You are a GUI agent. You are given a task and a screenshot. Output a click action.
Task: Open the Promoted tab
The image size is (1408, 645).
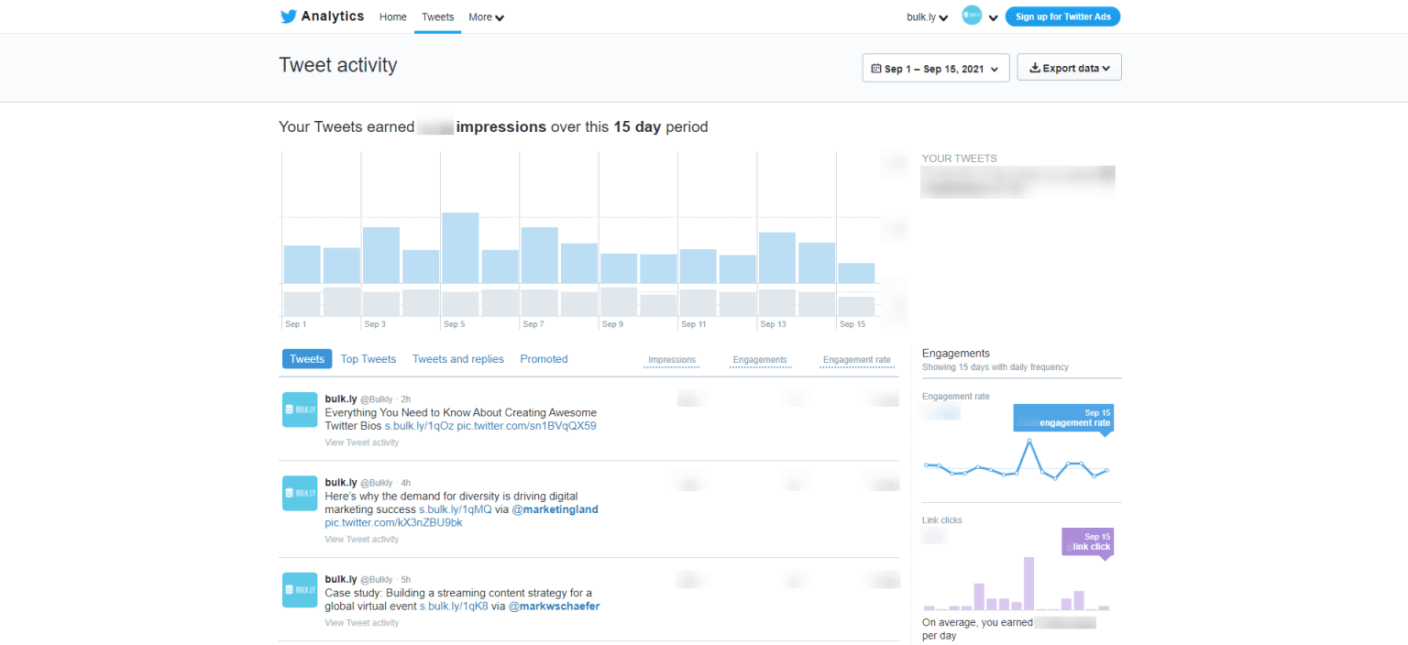coord(544,359)
